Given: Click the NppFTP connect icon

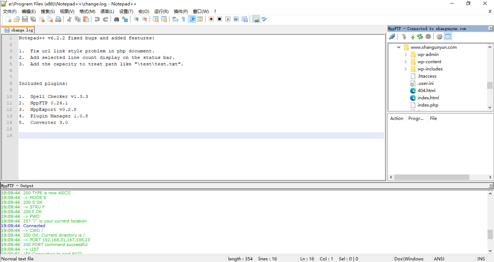Looking at the screenshot, I should (392, 36).
